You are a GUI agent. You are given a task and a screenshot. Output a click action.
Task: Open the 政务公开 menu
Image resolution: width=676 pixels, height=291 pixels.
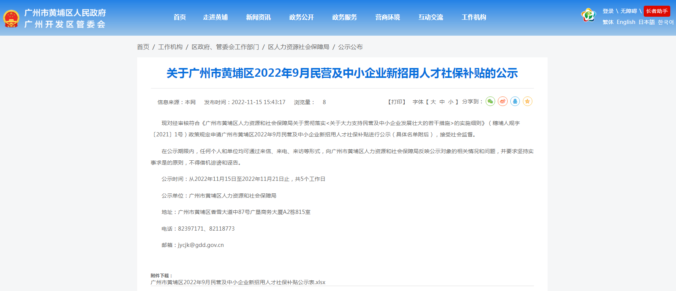tap(302, 17)
